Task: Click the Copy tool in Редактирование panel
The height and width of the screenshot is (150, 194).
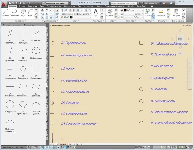Action: click(42, 14)
